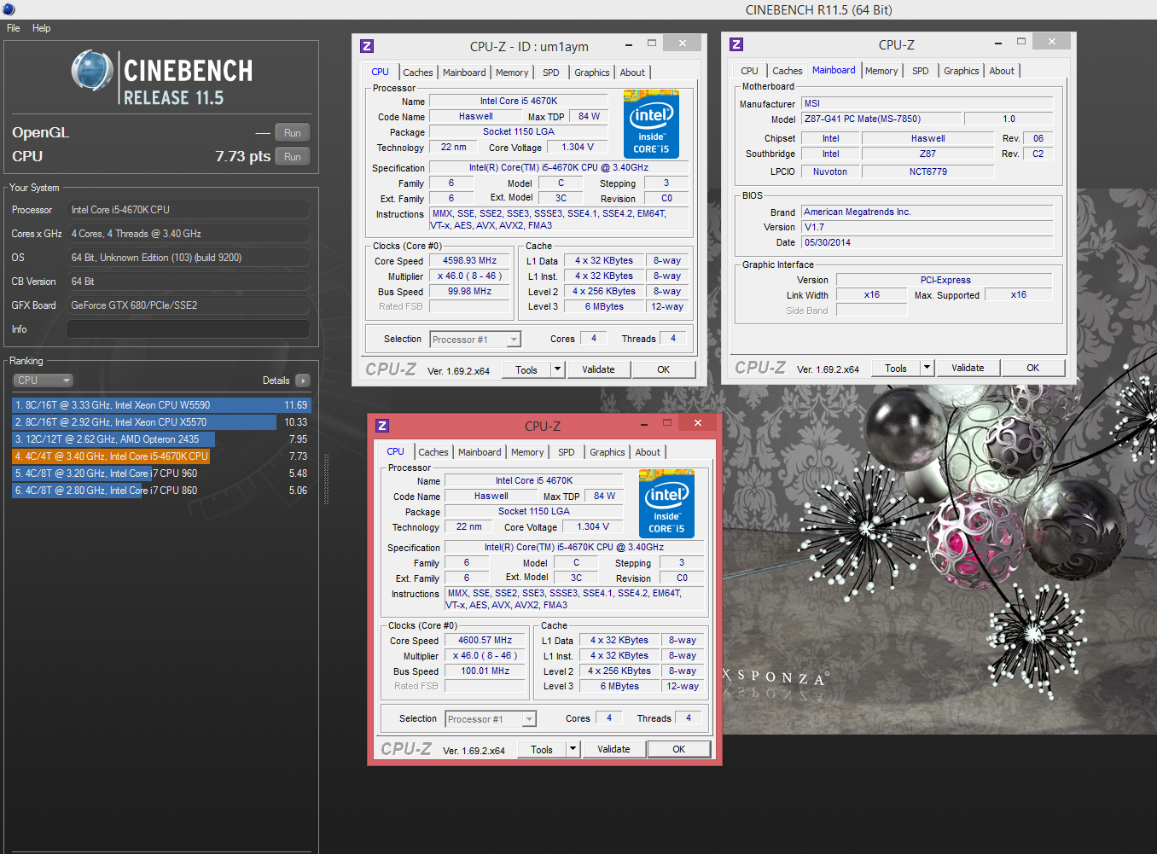Click the CPU-Z logo icon in the red-framed window

[382, 426]
